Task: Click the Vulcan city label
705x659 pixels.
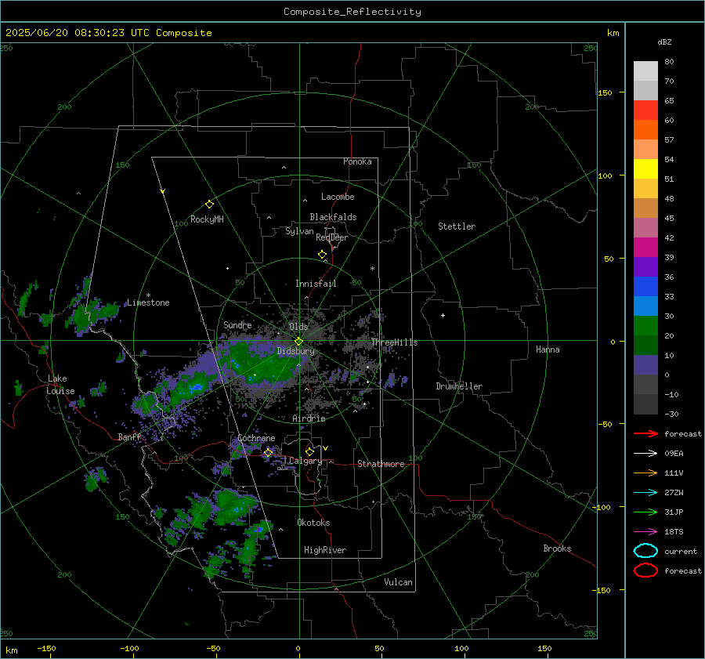Action: [x=399, y=582]
